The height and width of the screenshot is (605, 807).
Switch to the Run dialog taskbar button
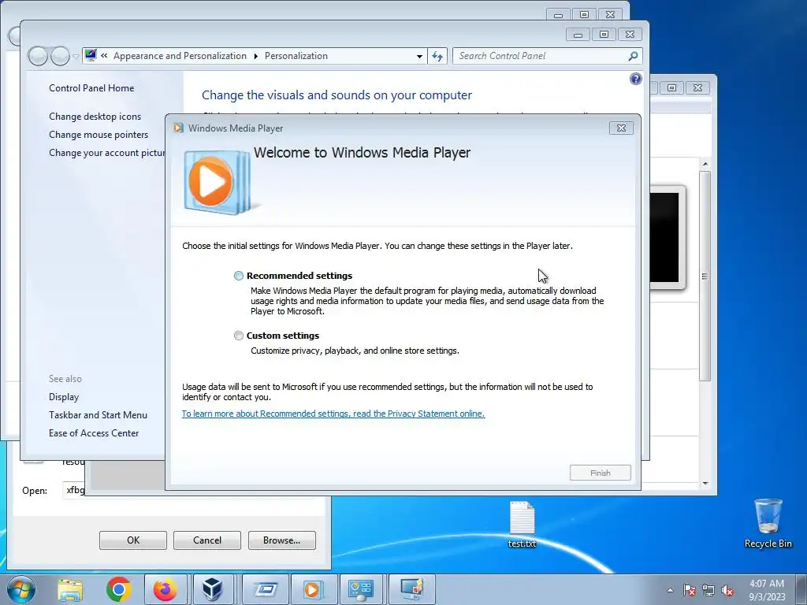click(x=266, y=589)
